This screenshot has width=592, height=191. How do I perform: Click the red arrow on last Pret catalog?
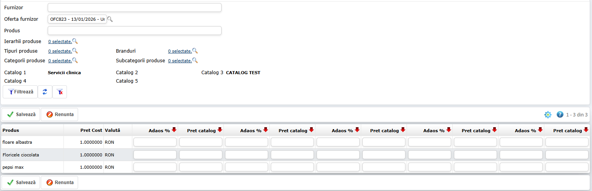(x=586, y=130)
